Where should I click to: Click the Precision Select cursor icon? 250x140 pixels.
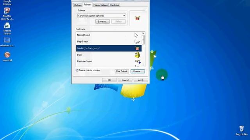(x=137, y=61)
